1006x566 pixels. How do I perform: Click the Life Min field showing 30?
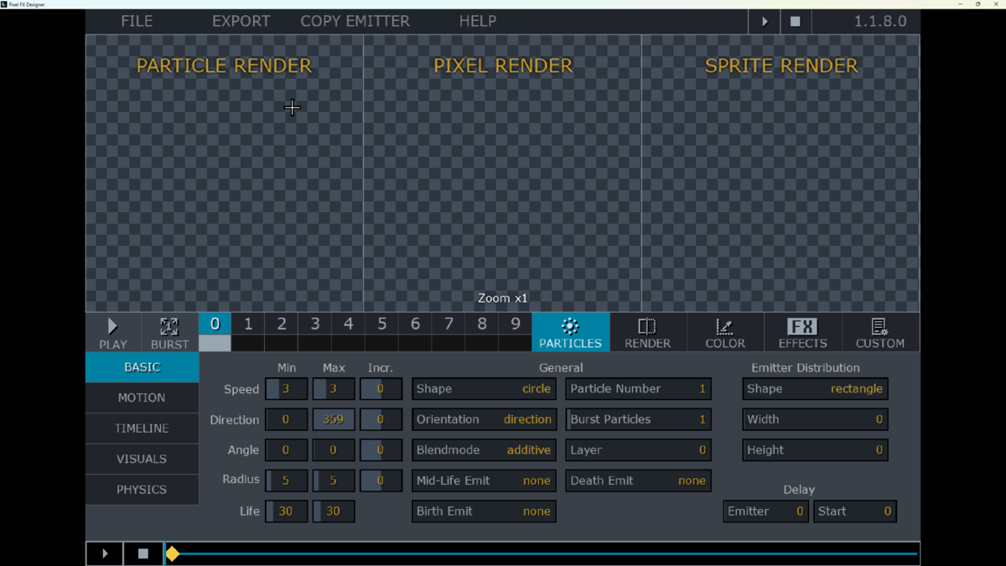click(x=287, y=511)
